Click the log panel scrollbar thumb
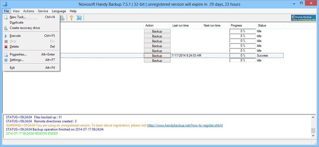The height and width of the screenshot is (147, 319). pyautogui.click(x=313, y=130)
